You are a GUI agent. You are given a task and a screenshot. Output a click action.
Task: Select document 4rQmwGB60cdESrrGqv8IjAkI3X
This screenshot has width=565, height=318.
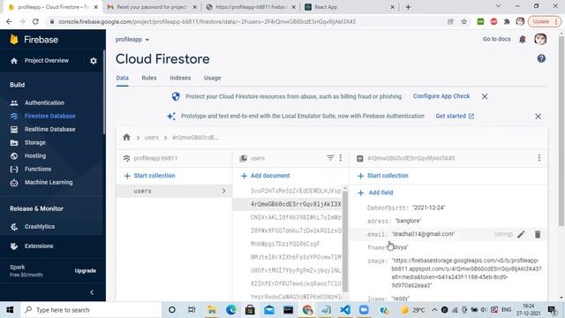click(296, 204)
